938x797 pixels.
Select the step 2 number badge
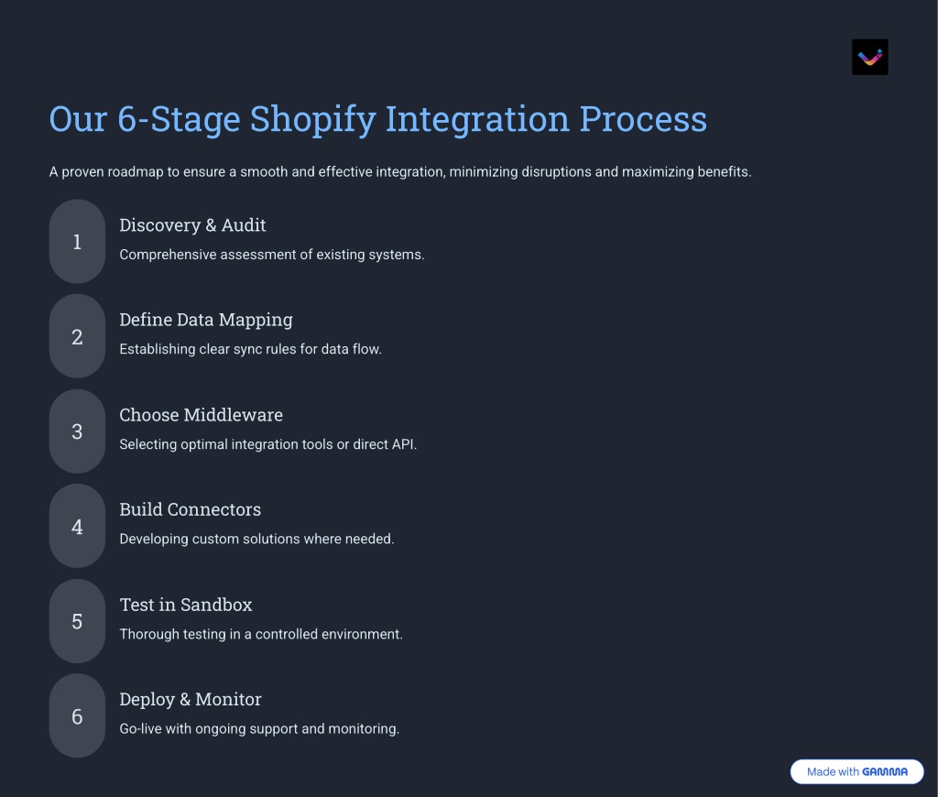(x=77, y=336)
